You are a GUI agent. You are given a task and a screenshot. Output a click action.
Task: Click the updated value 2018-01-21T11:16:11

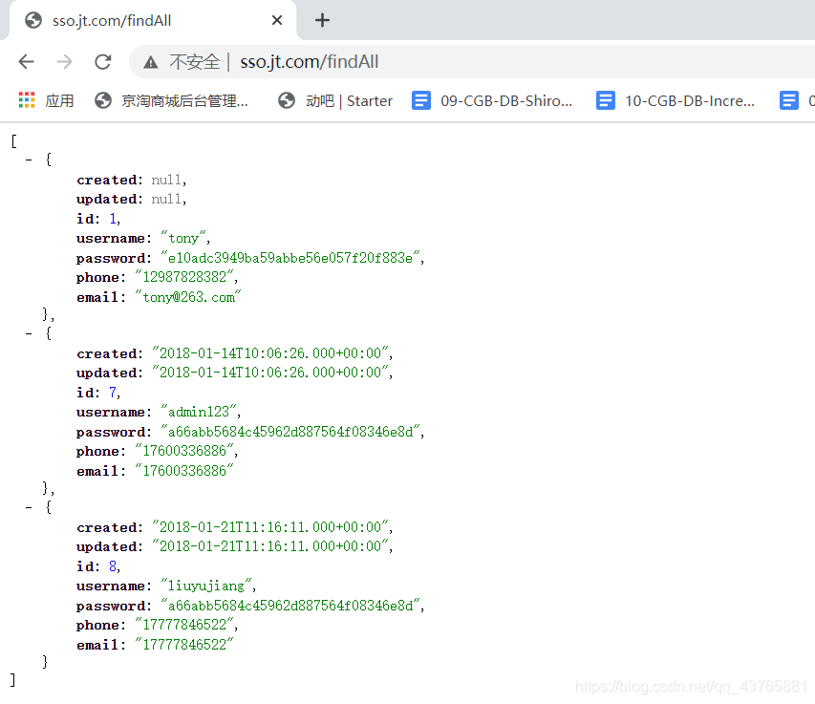click(270, 546)
